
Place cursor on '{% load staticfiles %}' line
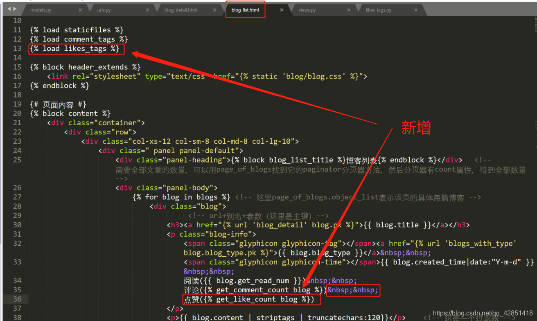[x=77, y=30]
